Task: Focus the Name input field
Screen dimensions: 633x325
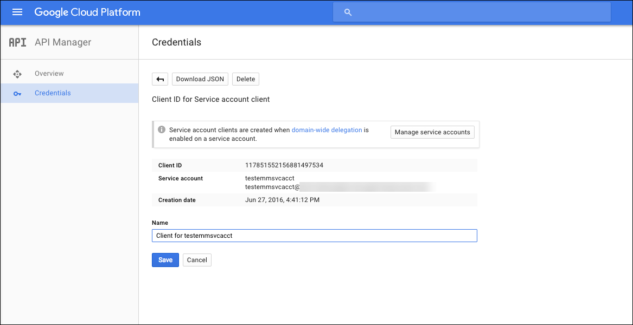Action: pos(315,236)
